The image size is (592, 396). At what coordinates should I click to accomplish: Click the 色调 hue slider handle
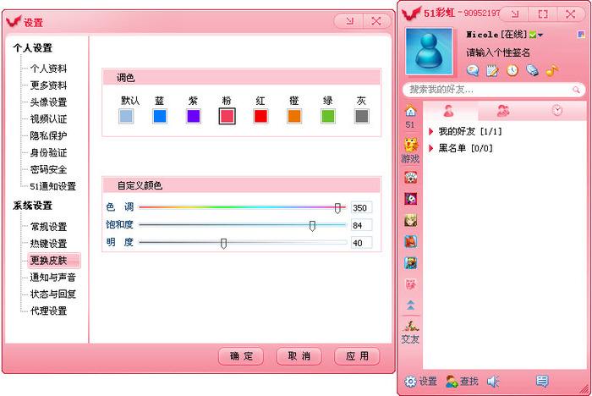click(337, 208)
